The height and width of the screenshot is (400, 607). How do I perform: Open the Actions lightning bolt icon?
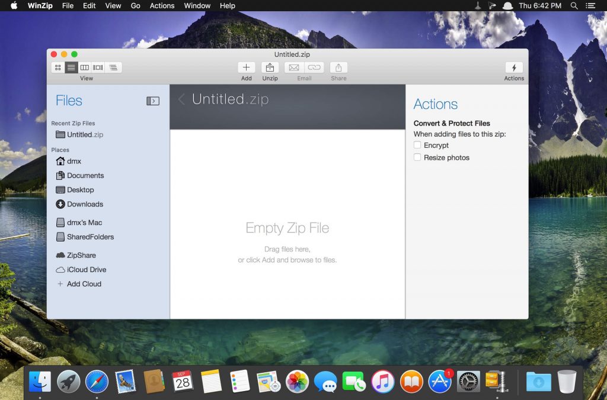(x=514, y=67)
